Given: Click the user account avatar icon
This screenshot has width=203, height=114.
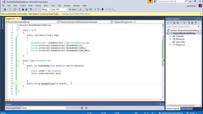Looking at the screenshot, I should click(200, 6).
